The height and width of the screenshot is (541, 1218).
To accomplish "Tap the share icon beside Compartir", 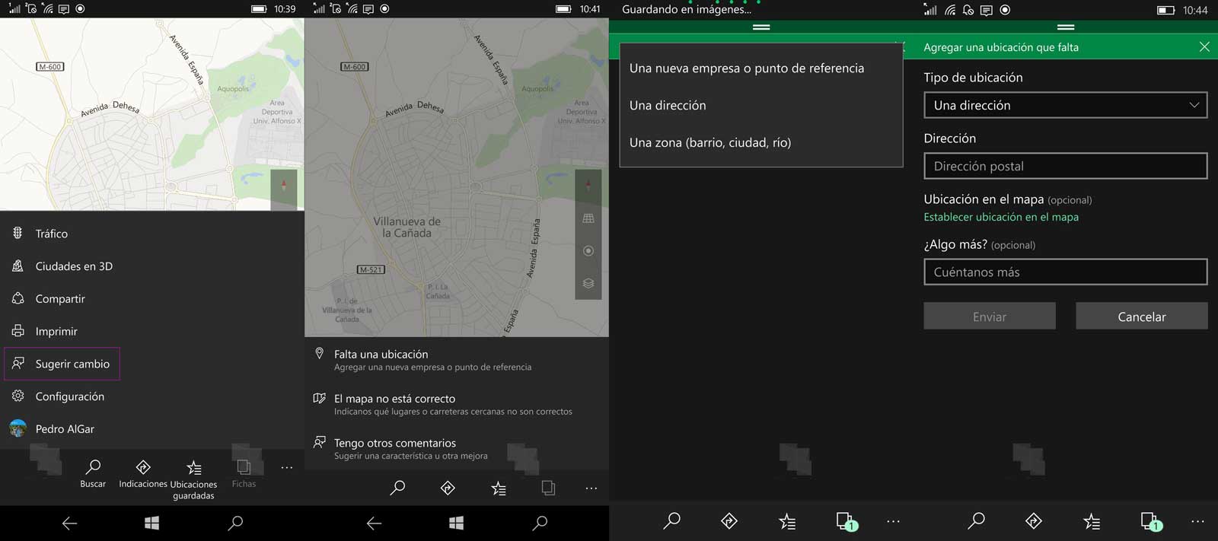I will pyautogui.click(x=18, y=298).
